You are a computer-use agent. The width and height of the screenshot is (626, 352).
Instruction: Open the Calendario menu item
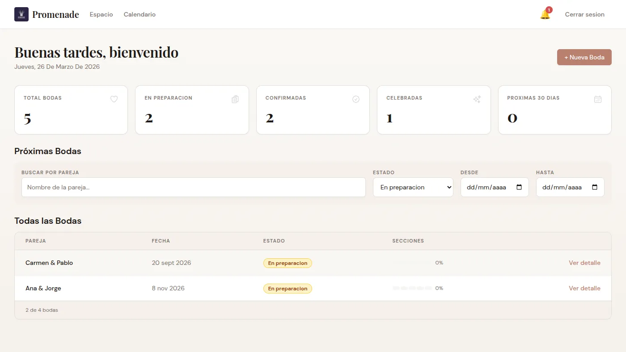140,14
